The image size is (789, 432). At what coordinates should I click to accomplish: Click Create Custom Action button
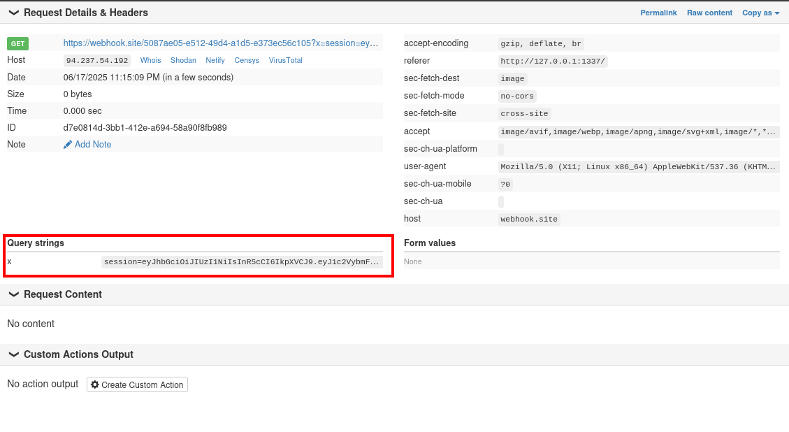click(x=137, y=385)
